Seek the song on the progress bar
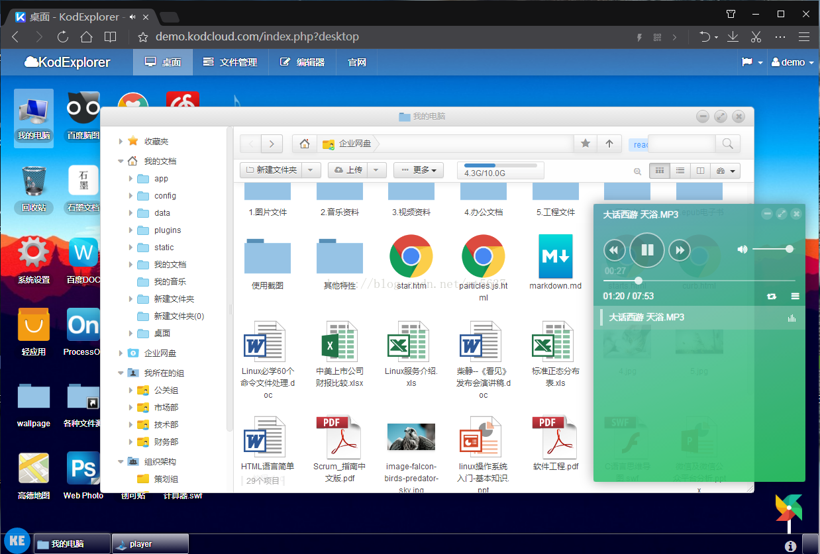This screenshot has width=820, height=554. pos(699,281)
